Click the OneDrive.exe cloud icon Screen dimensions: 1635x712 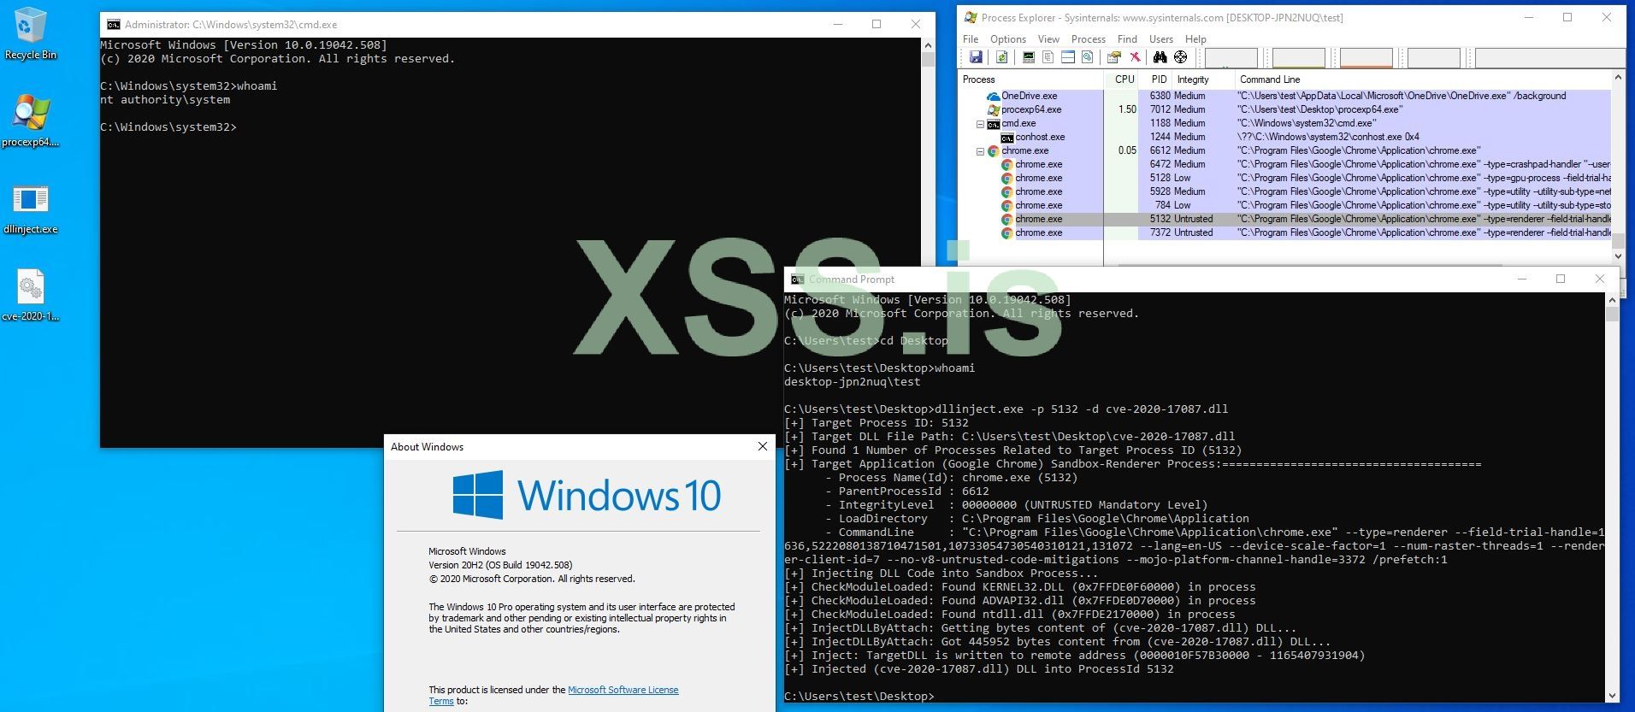point(993,96)
